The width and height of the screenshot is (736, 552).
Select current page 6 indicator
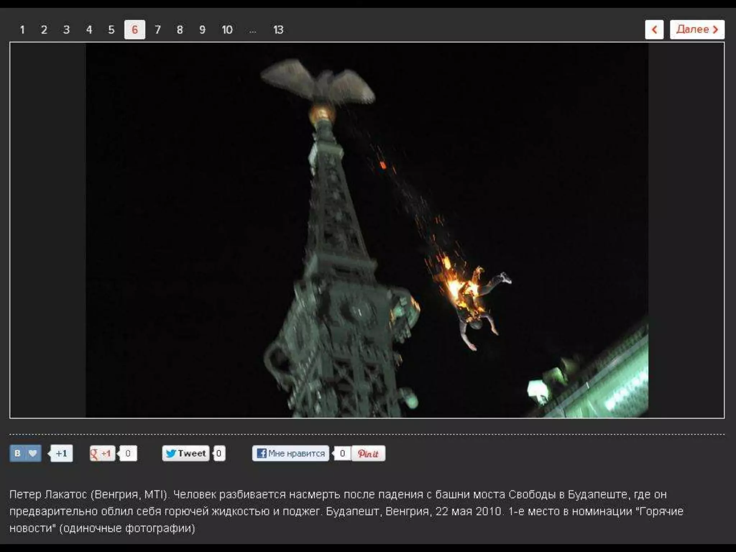(135, 29)
